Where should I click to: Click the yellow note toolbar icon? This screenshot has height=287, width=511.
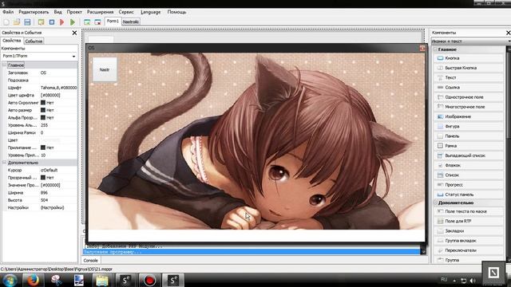click(x=41, y=22)
